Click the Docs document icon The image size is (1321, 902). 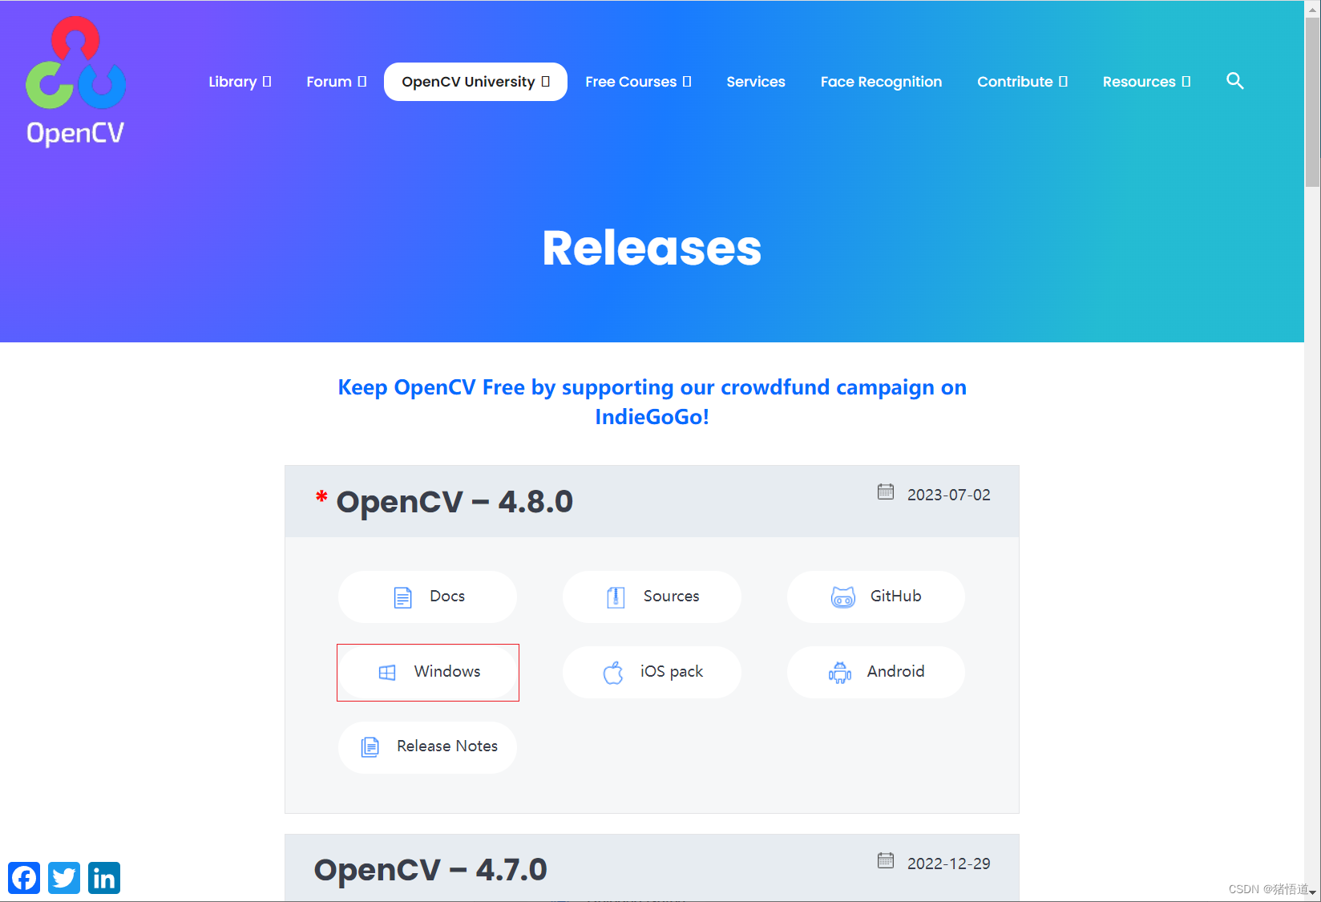tap(403, 597)
